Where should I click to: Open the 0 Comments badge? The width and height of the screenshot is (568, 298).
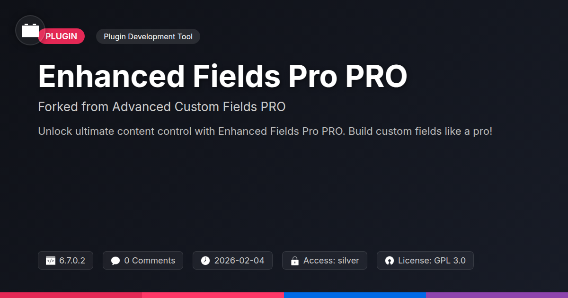tap(143, 261)
